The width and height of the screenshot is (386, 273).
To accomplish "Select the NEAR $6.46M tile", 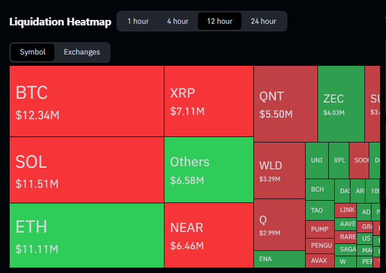I will tap(209, 236).
